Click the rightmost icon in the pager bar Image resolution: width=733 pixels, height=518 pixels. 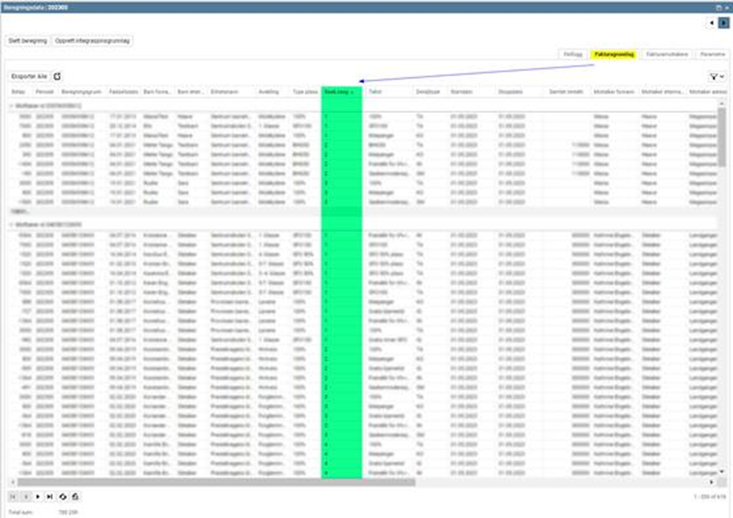click(75, 496)
